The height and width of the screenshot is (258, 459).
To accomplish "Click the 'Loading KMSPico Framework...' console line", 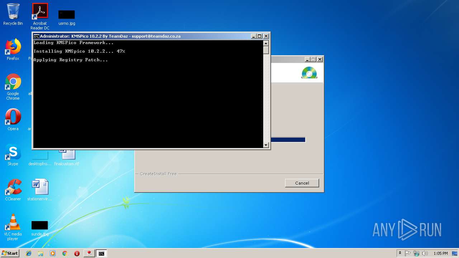I will pyautogui.click(x=74, y=43).
